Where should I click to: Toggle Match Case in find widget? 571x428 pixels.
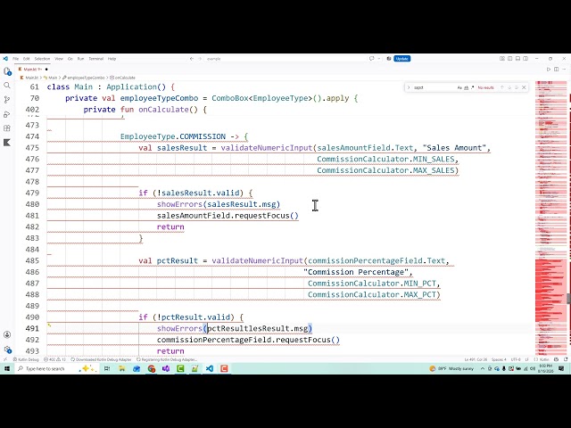459,87
